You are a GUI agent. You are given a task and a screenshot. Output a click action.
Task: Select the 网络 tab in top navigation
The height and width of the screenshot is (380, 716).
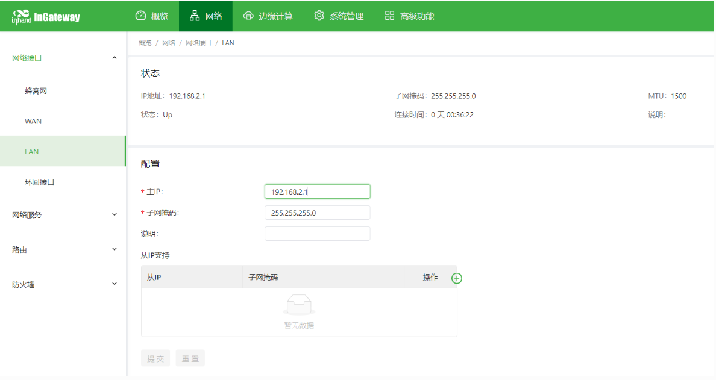[x=206, y=16]
